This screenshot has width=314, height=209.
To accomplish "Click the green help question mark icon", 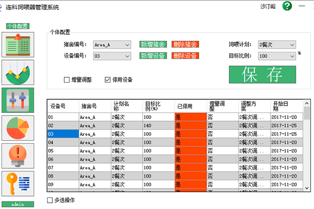I will tap(287, 7).
